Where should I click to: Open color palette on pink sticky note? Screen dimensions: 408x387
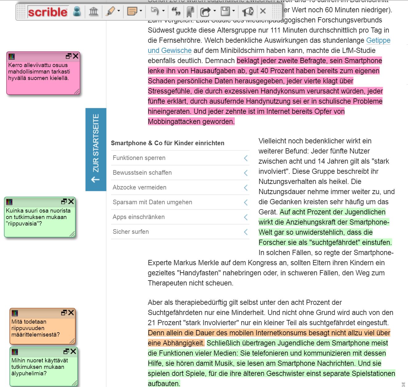tap(12, 56)
